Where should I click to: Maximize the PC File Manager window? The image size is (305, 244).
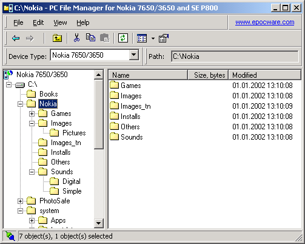pyautogui.click(x=286, y=8)
